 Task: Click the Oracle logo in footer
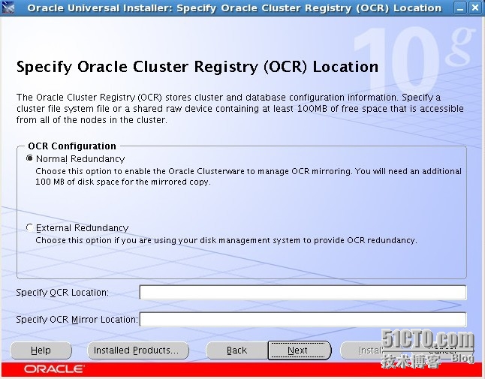54,369
